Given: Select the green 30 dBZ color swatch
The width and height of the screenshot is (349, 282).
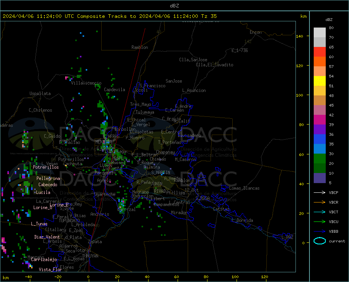Looking at the screenshot, I should [x=320, y=159].
